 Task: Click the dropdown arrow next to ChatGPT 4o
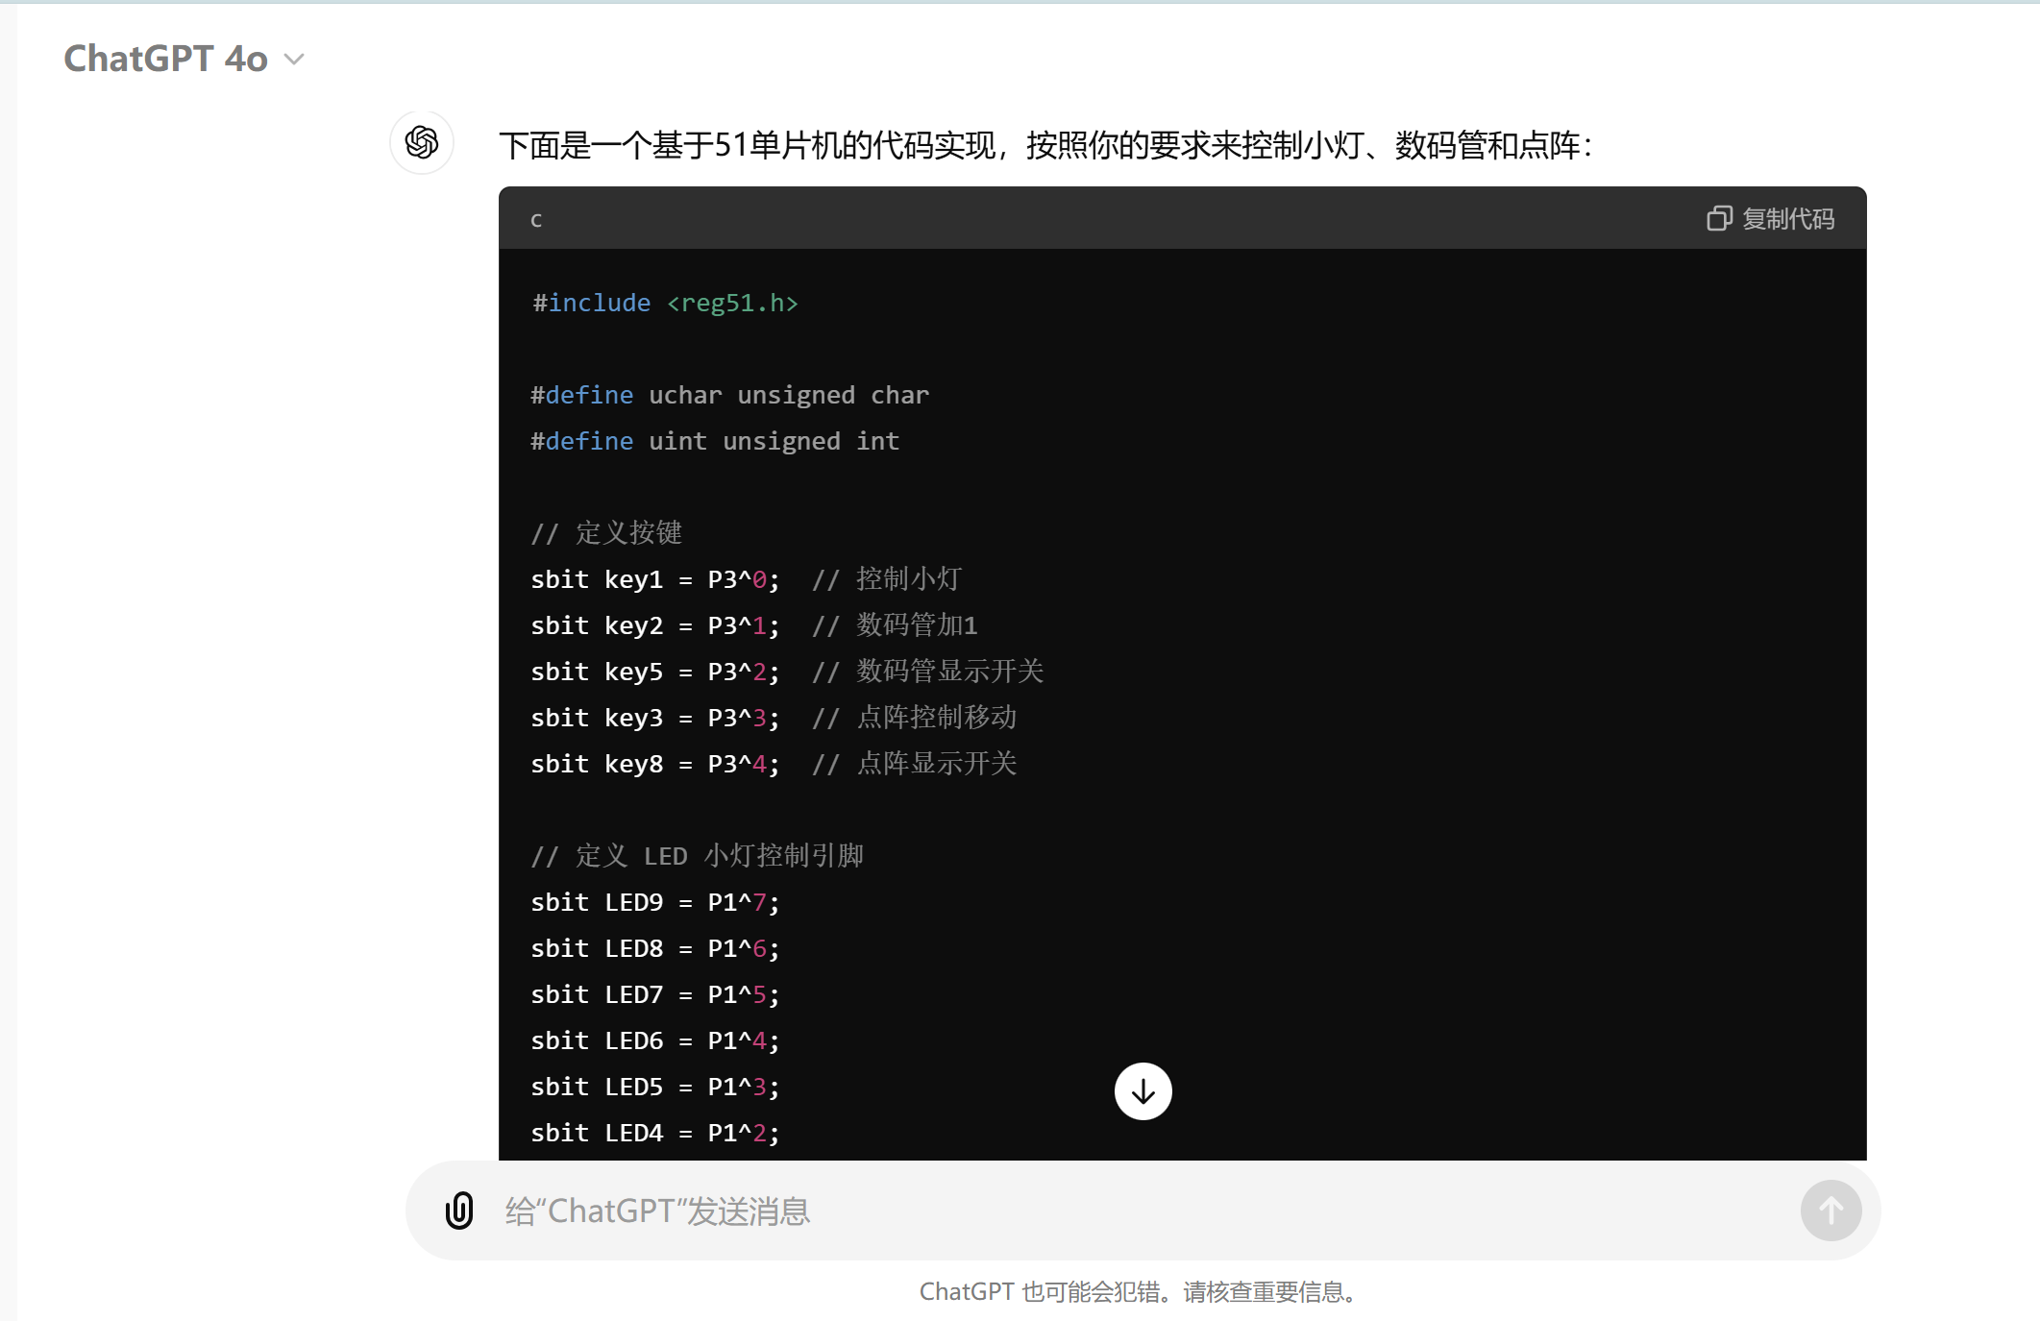pos(294,60)
